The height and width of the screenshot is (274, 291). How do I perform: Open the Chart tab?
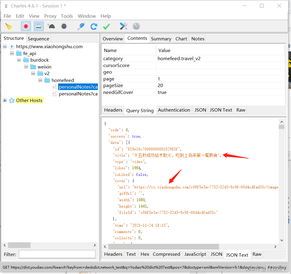181,39
